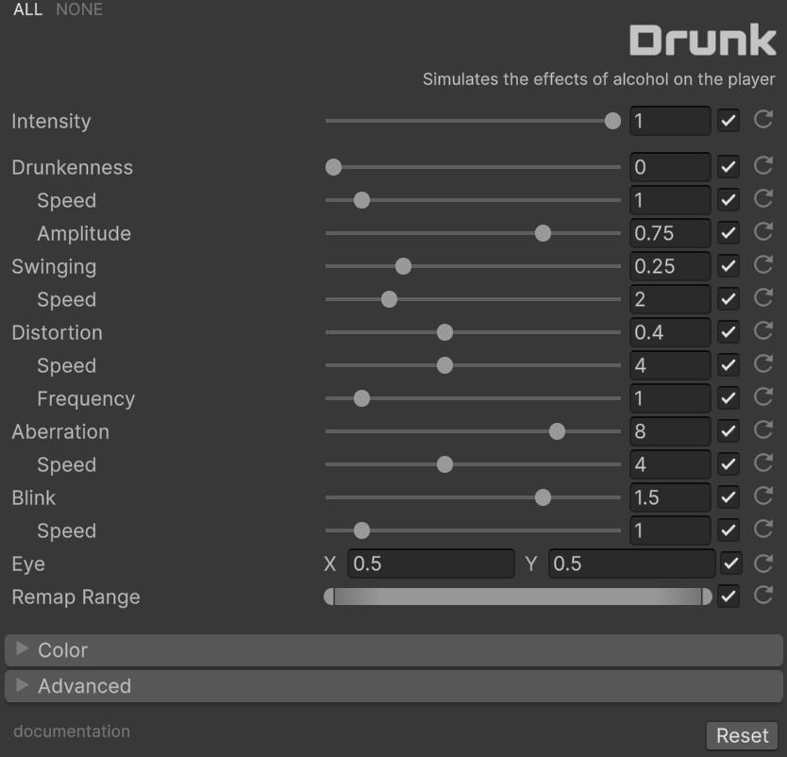The image size is (787, 757).
Task: Select NONE to disable all overrides
Action: [x=79, y=9]
